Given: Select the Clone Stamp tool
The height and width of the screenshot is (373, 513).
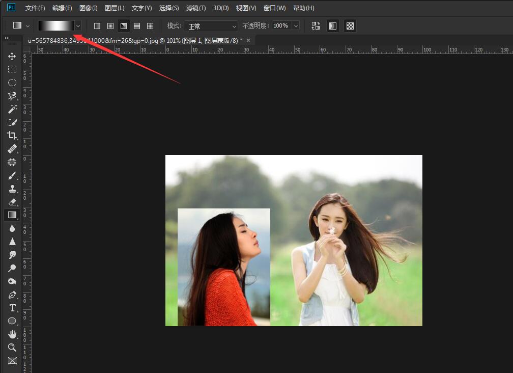Looking at the screenshot, I should pos(12,189).
